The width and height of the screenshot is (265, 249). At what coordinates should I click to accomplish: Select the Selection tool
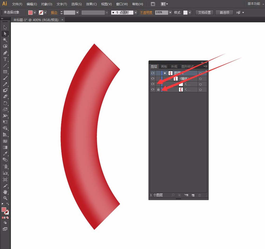pyautogui.click(x=5, y=27)
